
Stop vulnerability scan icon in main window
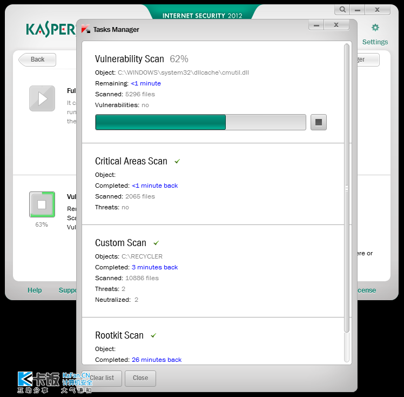click(x=42, y=204)
